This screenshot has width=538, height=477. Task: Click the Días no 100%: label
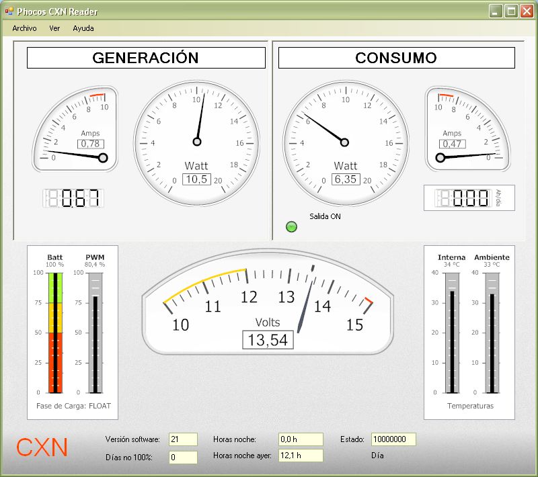click(129, 458)
